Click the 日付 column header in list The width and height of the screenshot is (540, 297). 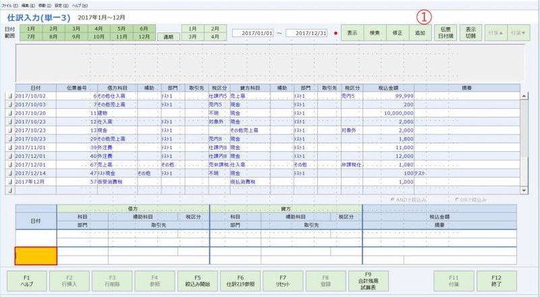tap(36, 88)
